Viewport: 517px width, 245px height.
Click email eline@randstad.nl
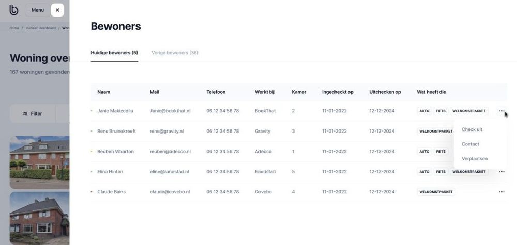170,172
